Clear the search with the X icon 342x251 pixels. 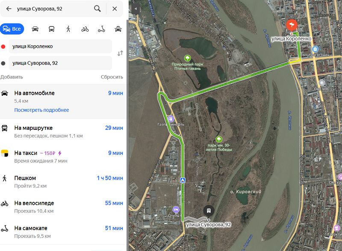coord(115,9)
